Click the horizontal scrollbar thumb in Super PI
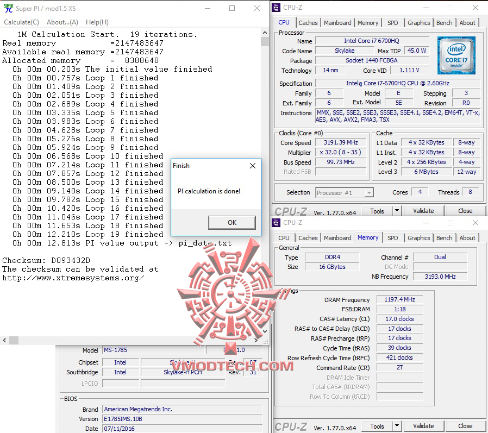Viewport: 488px width, 433px height. point(14,340)
